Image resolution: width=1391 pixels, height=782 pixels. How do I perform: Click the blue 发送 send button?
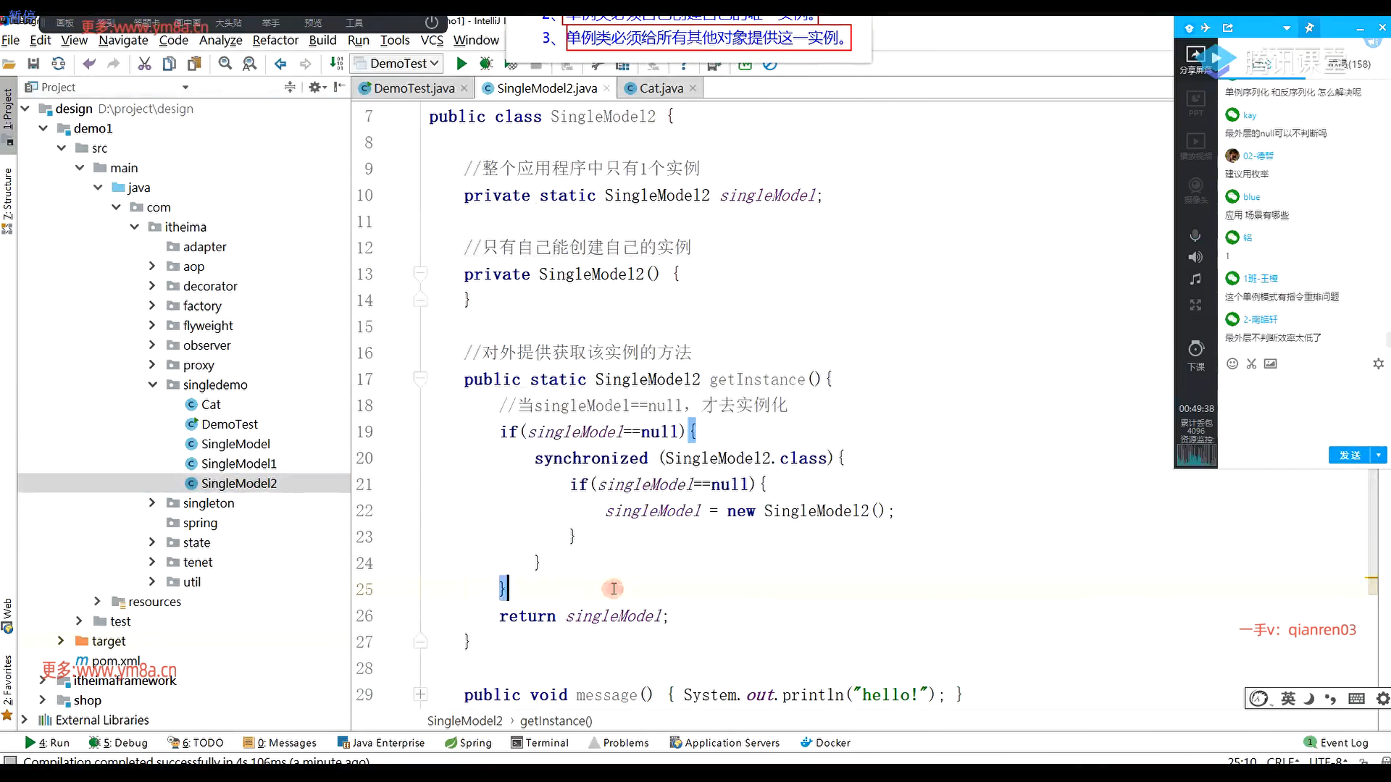[1349, 455]
